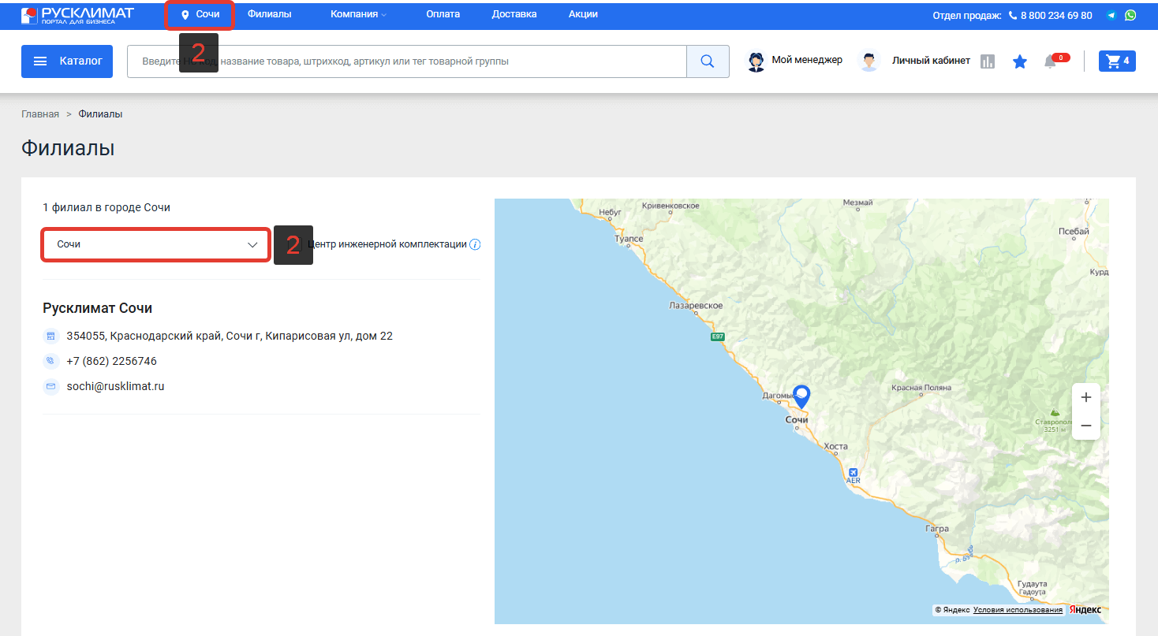Screen dimensions: 1158x636
Task: Open the Сочи city selector in header
Action: coord(200,15)
